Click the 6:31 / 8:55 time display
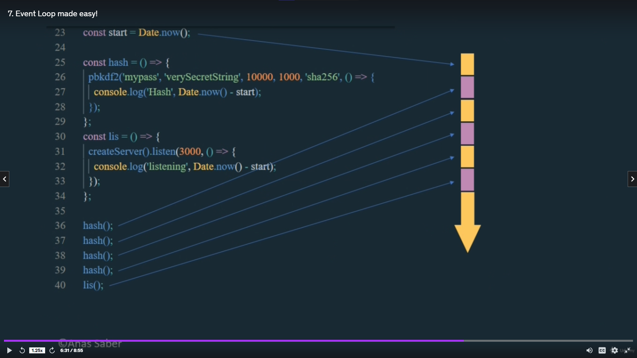The height and width of the screenshot is (358, 637). 72,350
